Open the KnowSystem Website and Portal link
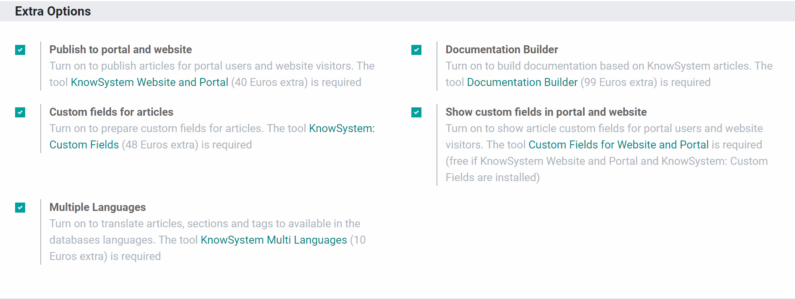Viewport: 795px width, 299px height. (149, 82)
